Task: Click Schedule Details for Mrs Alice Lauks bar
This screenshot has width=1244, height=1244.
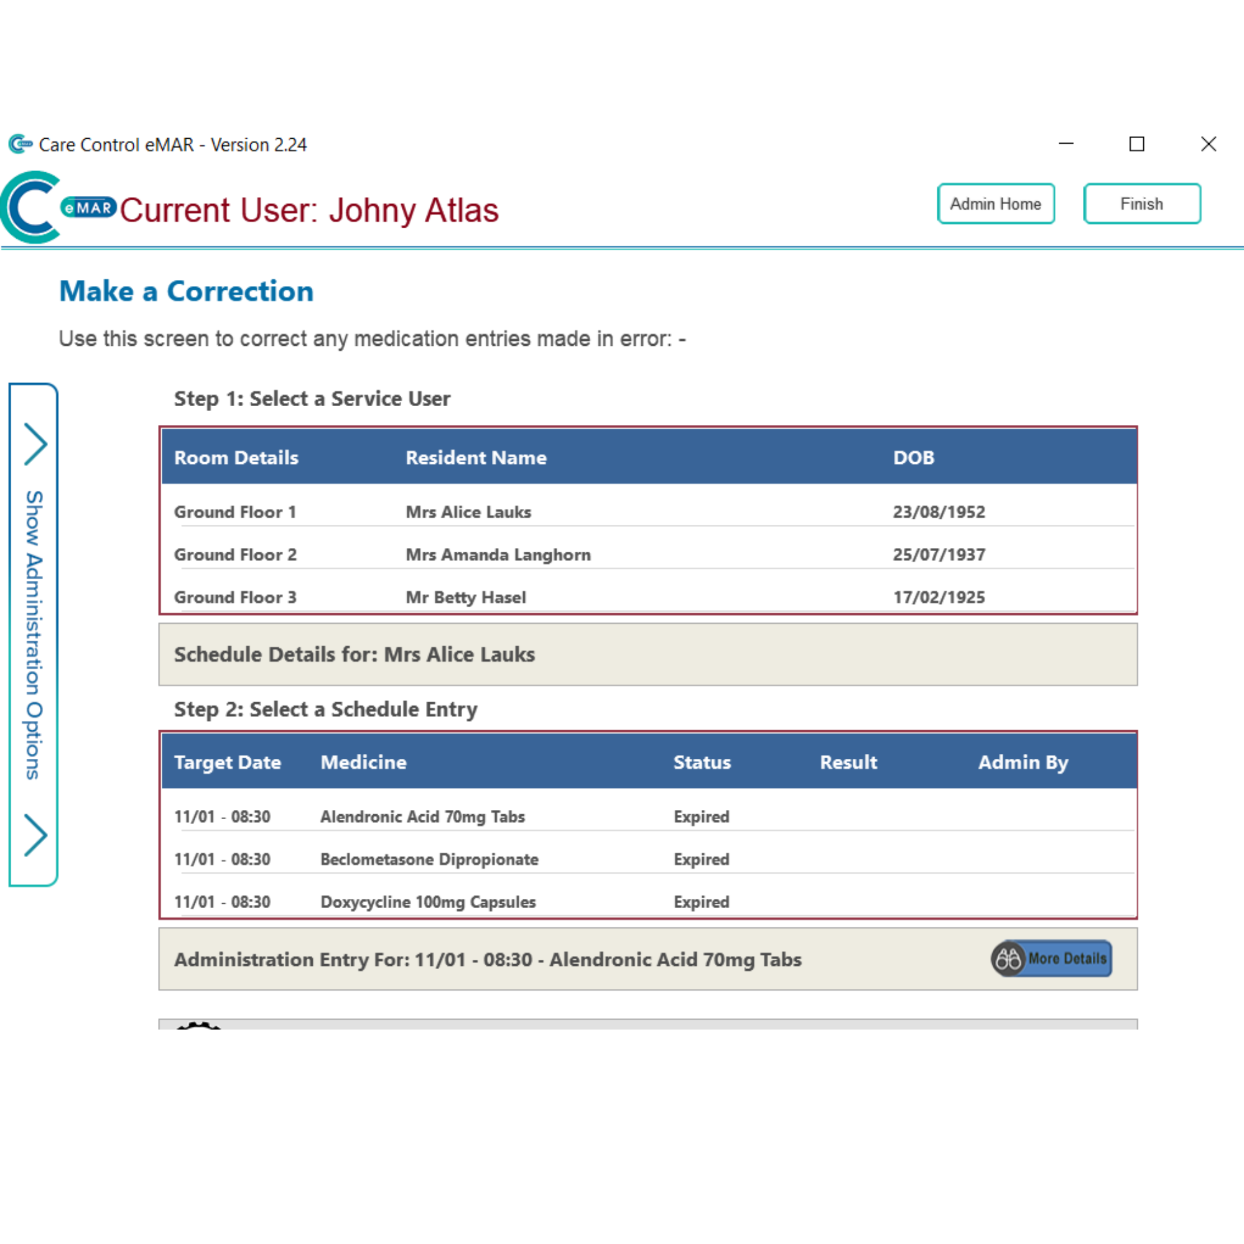Action: (648, 654)
